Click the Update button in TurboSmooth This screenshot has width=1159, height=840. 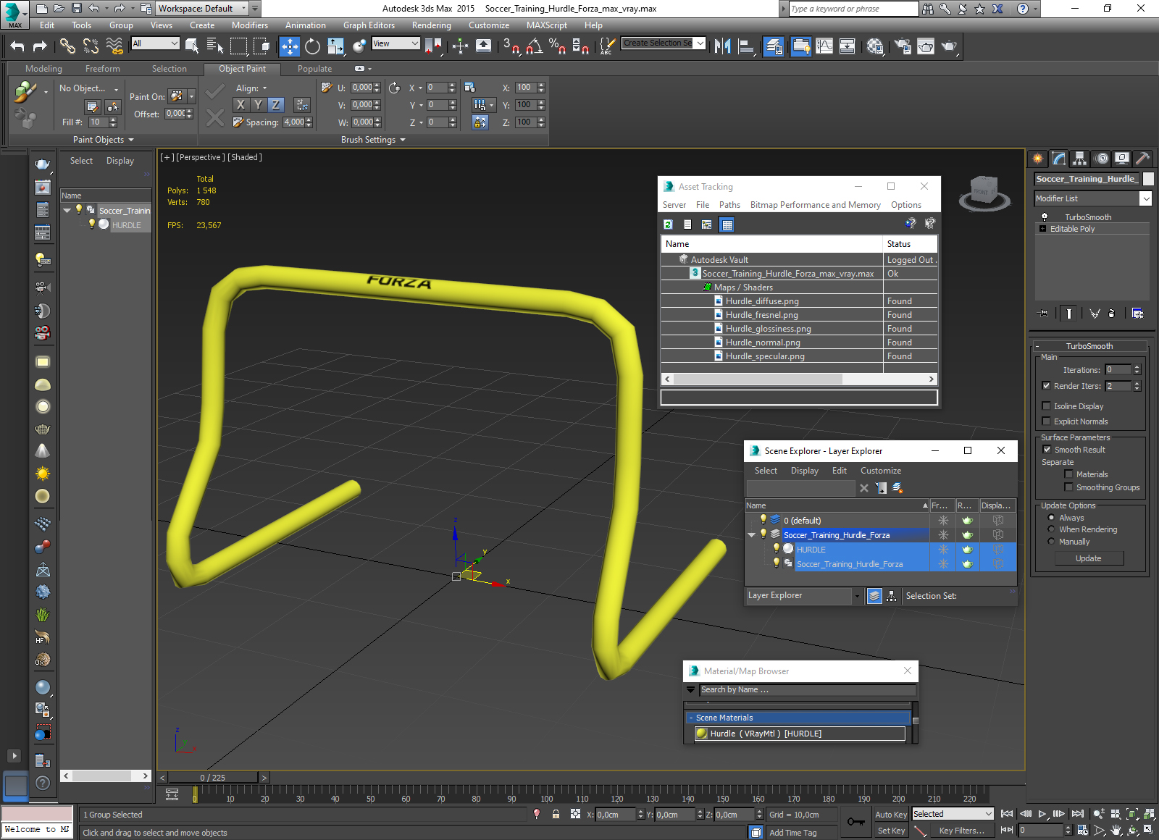(1088, 558)
